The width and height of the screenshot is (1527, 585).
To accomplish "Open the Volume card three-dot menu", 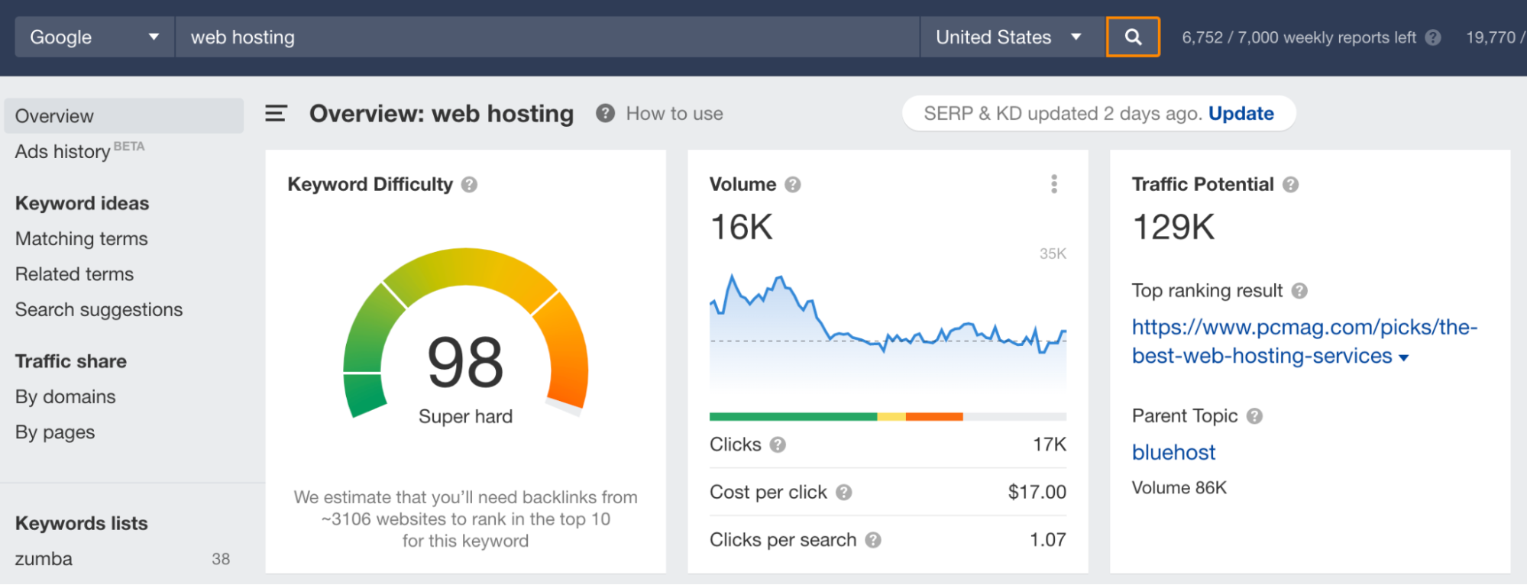I will [1053, 184].
